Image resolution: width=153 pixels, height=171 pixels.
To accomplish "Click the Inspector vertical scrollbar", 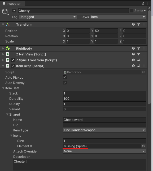I will tap(149, 57).
